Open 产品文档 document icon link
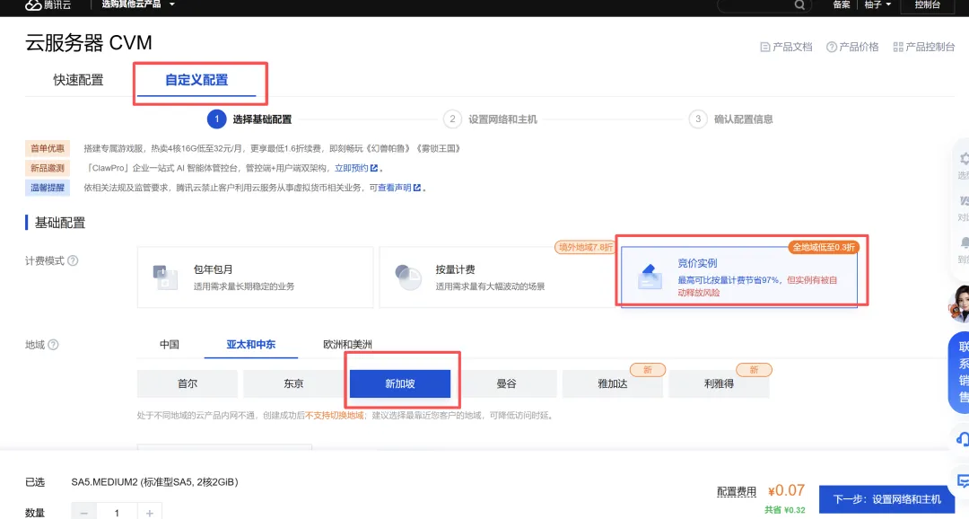 click(x=764, y=47)
